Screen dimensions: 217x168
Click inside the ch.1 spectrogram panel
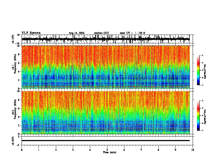point(105,67)
